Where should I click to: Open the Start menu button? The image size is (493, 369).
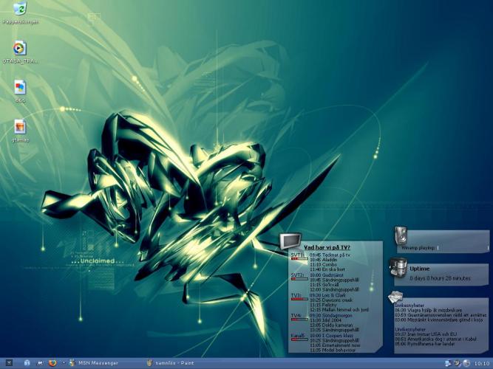pos(9,362)
